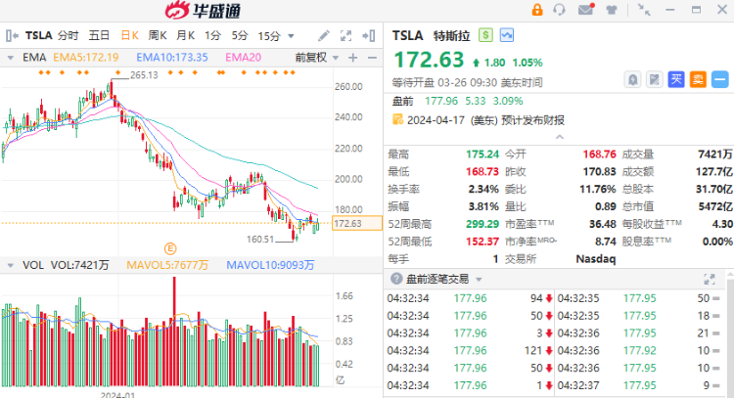Click the TSLA symbol in chart toolbar

(x=39, y=35)
